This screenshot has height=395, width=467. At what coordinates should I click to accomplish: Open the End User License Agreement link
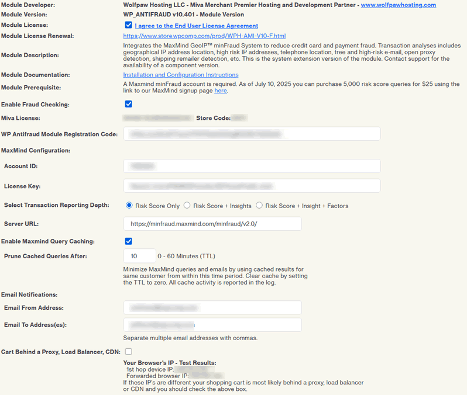pyautogui.click(x=196, y=26)
